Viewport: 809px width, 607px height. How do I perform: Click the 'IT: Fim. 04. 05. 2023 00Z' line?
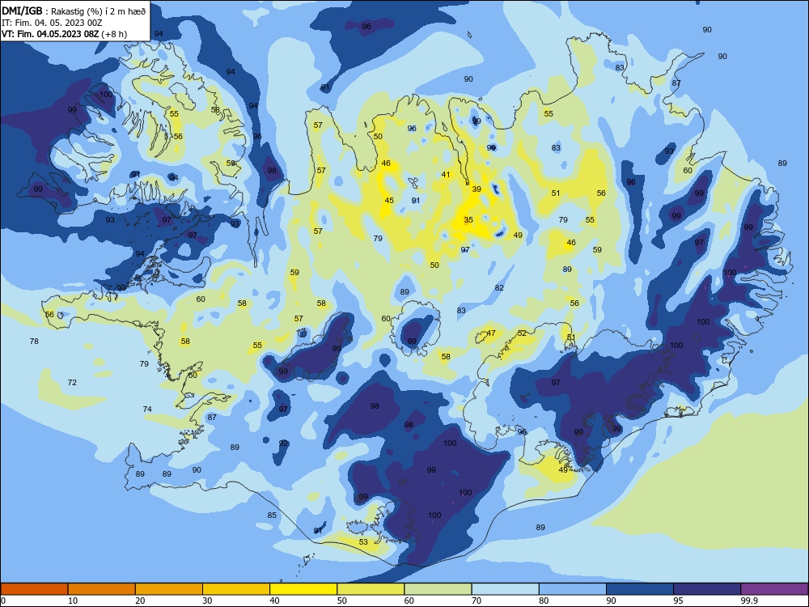52,23
